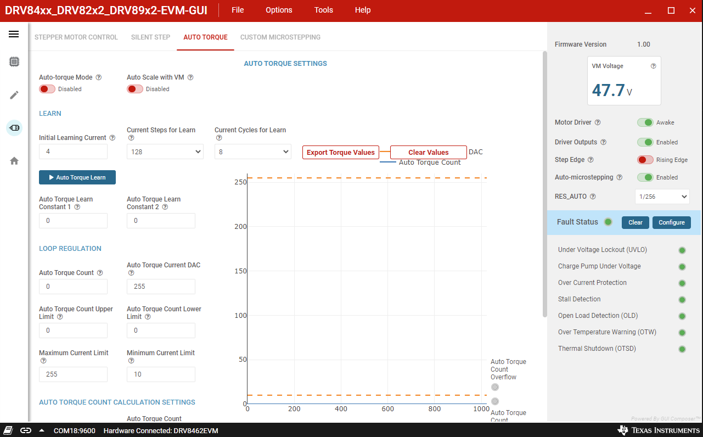This screenshot has height=437, width=703.
Task: Click the Maximum Current Limit field
Action: pos(73,374)
